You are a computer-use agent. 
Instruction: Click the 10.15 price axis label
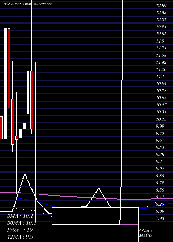point(161,119)
